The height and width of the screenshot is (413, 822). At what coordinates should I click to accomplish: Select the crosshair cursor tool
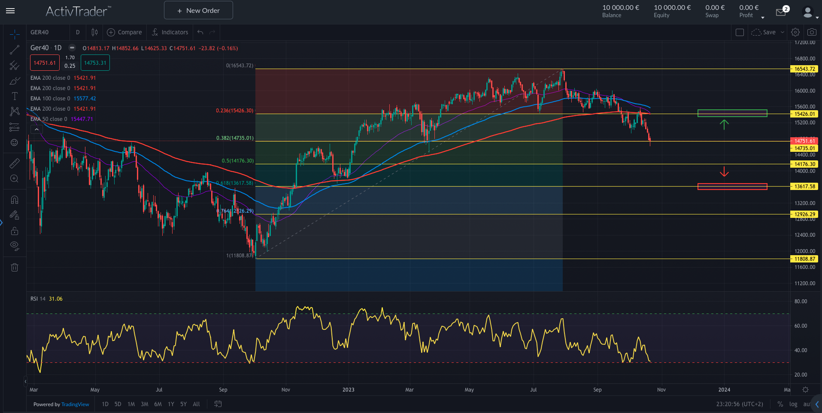15,33
